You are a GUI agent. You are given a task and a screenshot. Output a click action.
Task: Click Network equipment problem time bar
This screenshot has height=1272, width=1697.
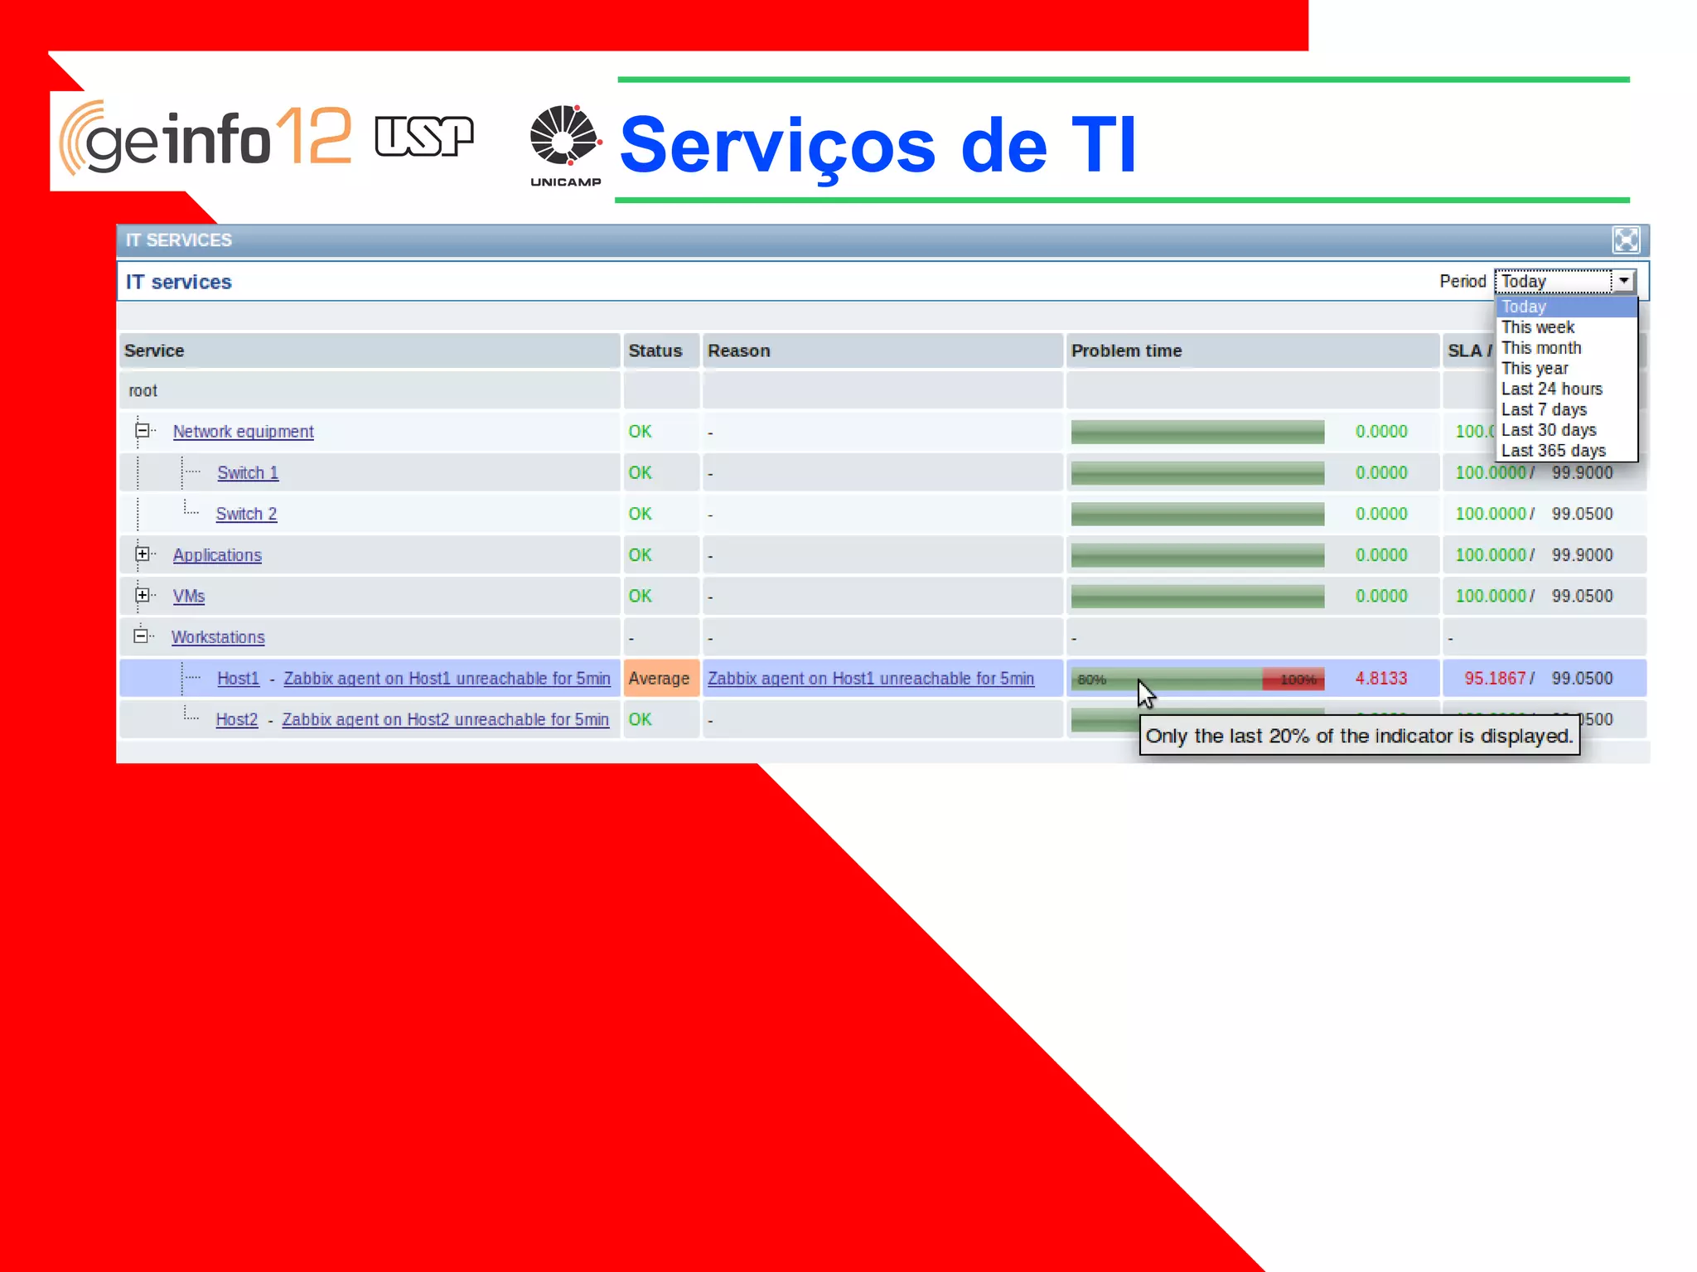point(1197,432)
